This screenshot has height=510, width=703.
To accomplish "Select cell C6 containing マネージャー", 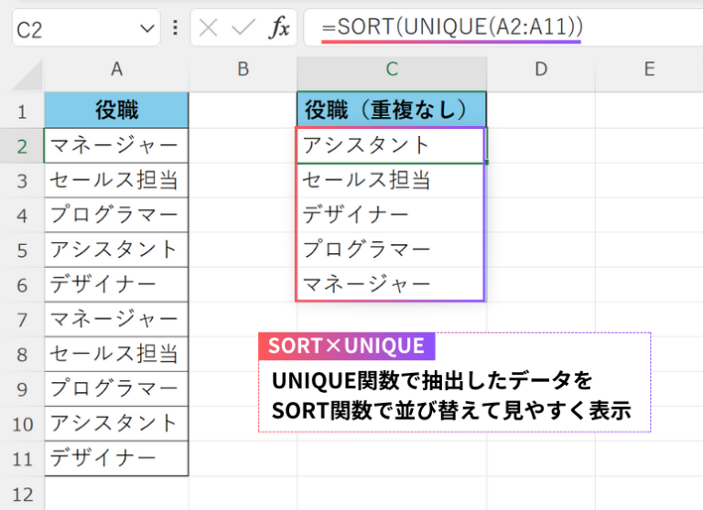I will (392, 284).
